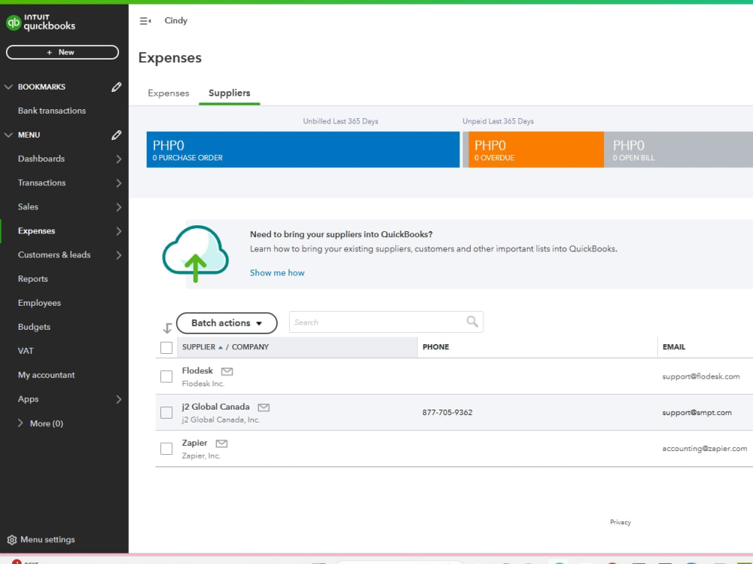
Task: Click the accounting@zapier.com email
Action: (705, 449)
